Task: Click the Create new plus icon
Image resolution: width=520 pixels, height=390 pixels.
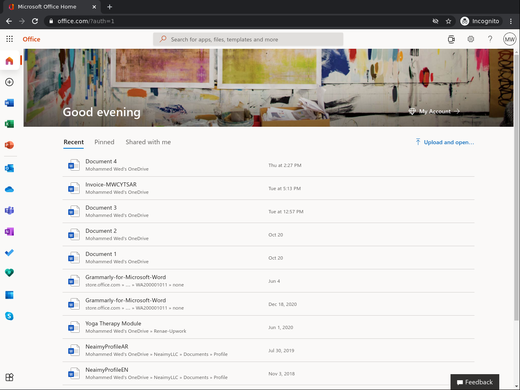Action: pos(9,82)
